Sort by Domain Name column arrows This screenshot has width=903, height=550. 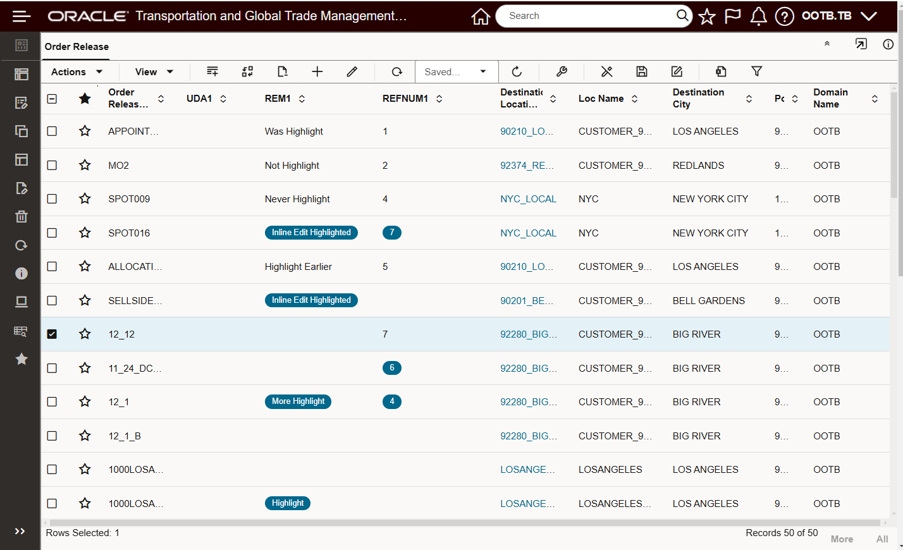[875, 99]
